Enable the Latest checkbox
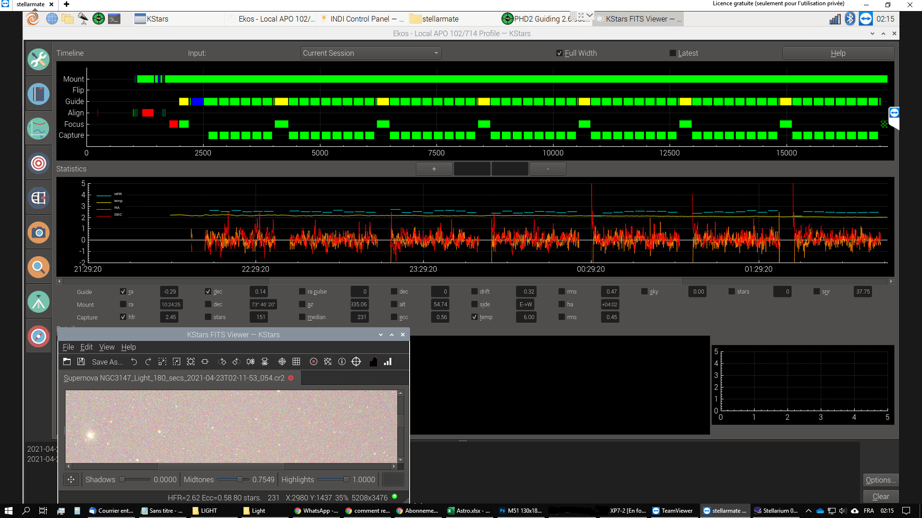Screen dimensions: 922x518 [672, 53]
